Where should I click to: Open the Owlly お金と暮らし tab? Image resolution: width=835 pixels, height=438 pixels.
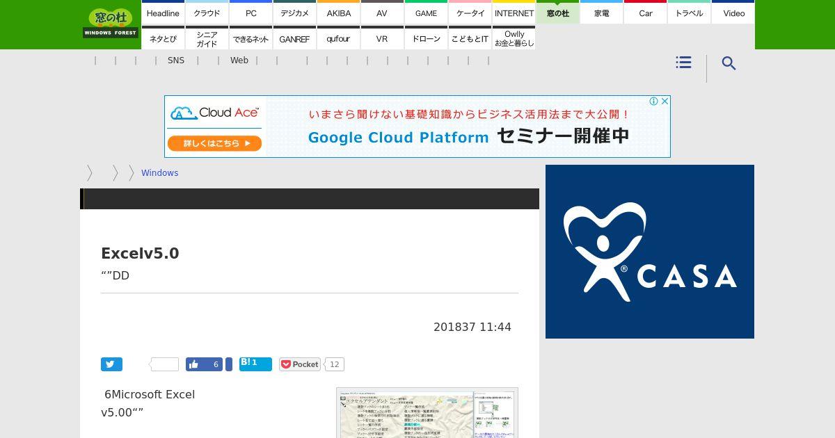514,38
